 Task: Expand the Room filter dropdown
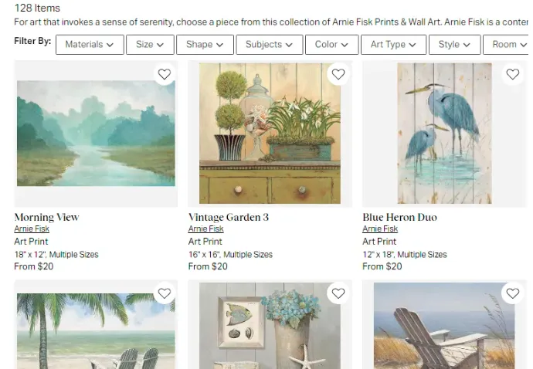pyautogui.click(x=508, y=45)
